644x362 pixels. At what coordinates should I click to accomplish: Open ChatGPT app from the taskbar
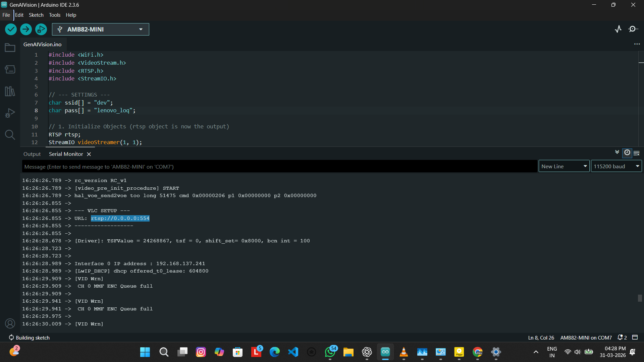click(367, 352)
